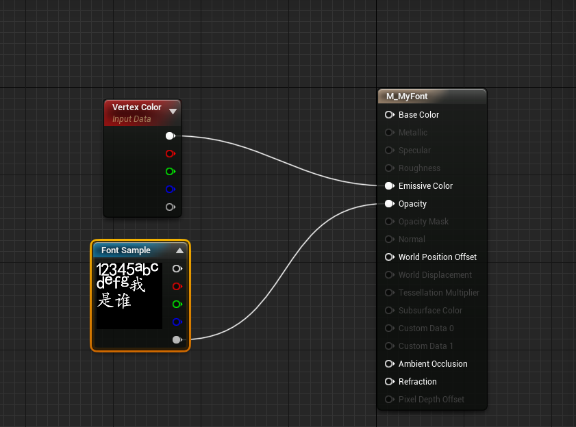The image size is (576, 427).
Task: Click the 'Refraction' label text
Action: (x=417, y=382)
